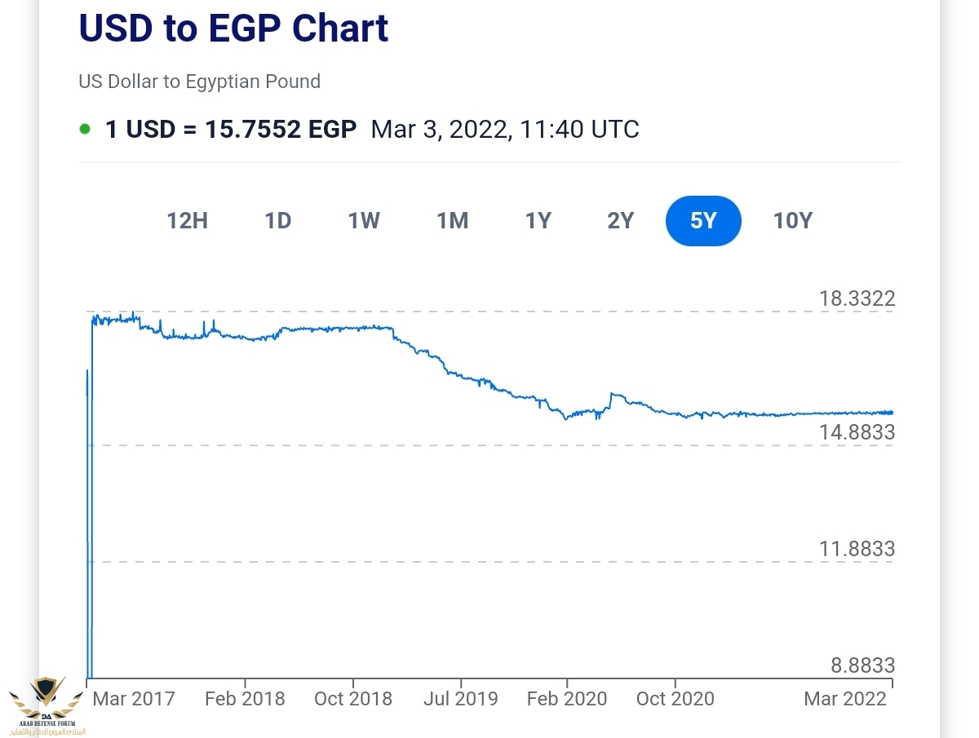The image size is (979, 738).
Task: Click the Feb 2018 axis marker
Action: coord(245,699)
